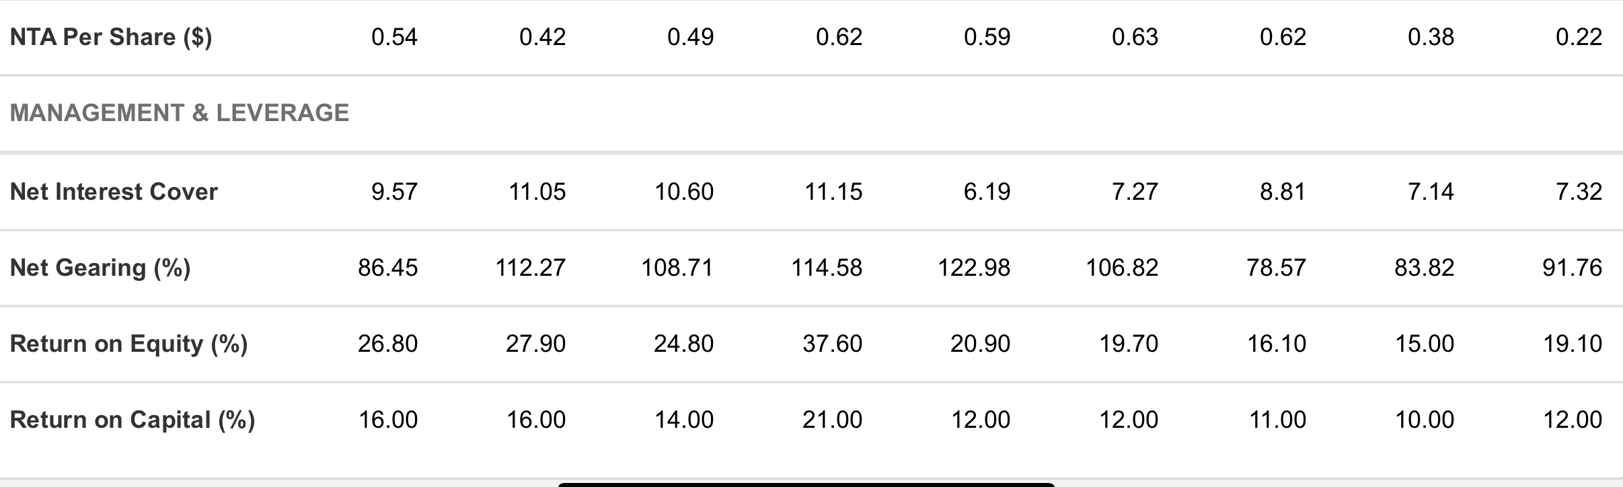
Task: Click the NTA Per Share ($) row label
Action: (111, 37)
